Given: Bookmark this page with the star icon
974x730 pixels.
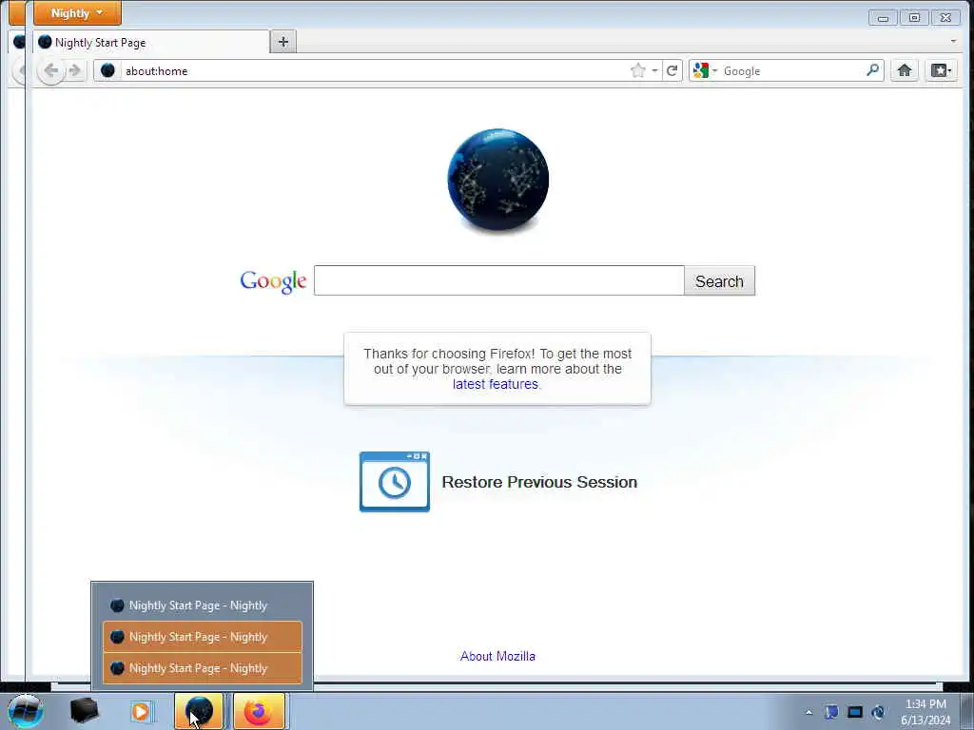Looking at the screenshot, I should click(x=638, y=70).
